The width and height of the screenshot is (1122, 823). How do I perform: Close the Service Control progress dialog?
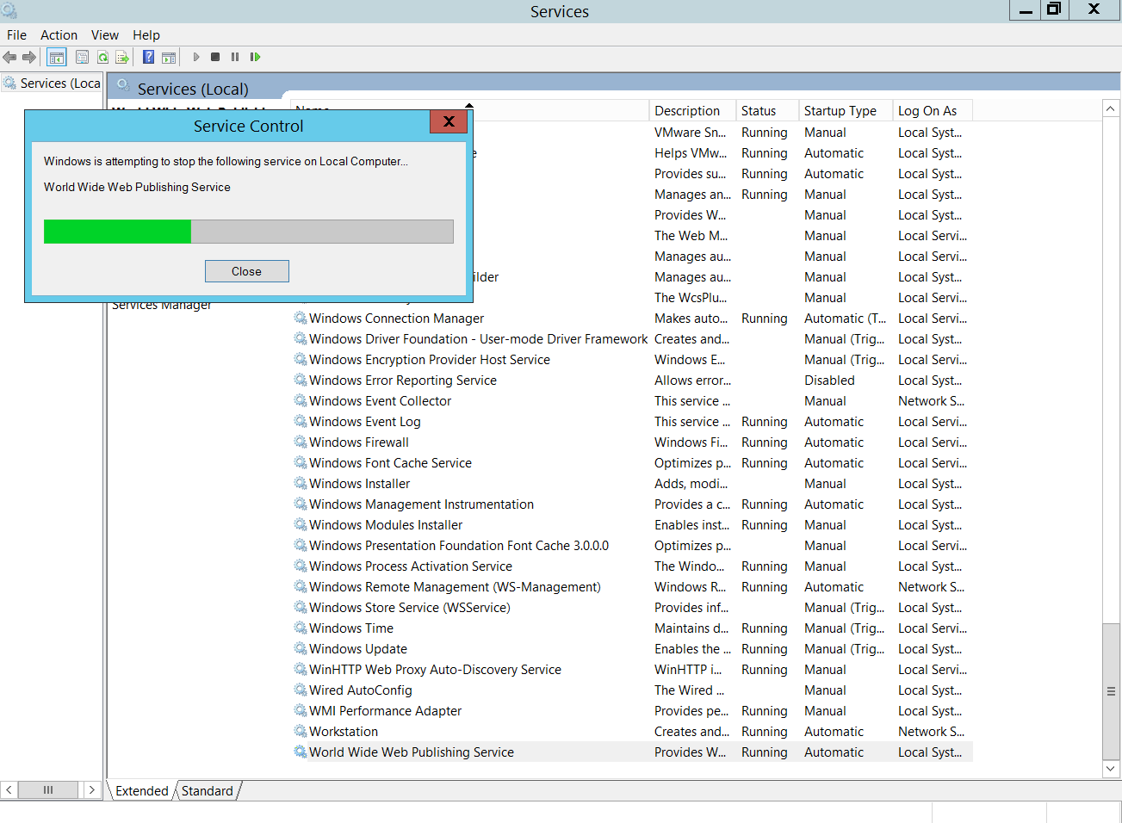click(246, 271)
